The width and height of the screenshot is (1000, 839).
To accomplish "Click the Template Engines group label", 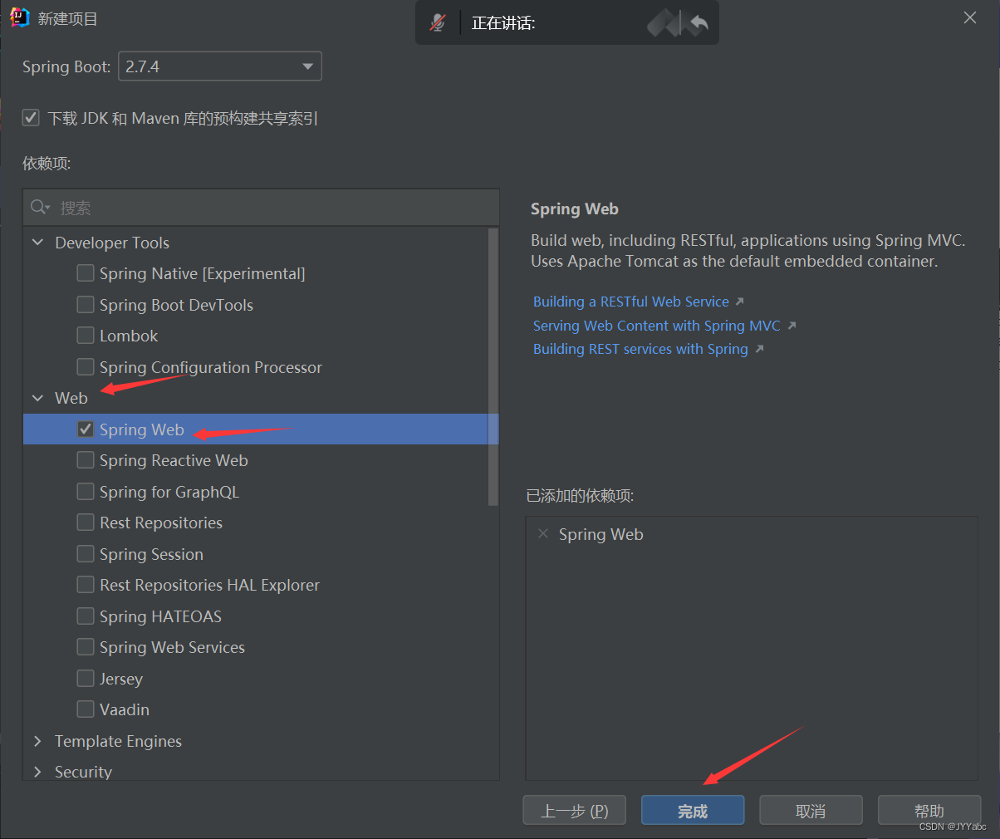I will [x=118, y=741].
